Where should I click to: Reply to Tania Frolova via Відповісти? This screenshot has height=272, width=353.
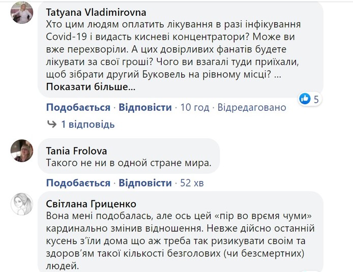coord(145,183)
